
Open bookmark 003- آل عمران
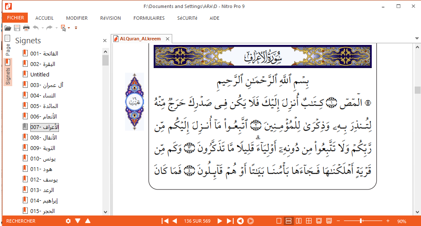(47, 85)
